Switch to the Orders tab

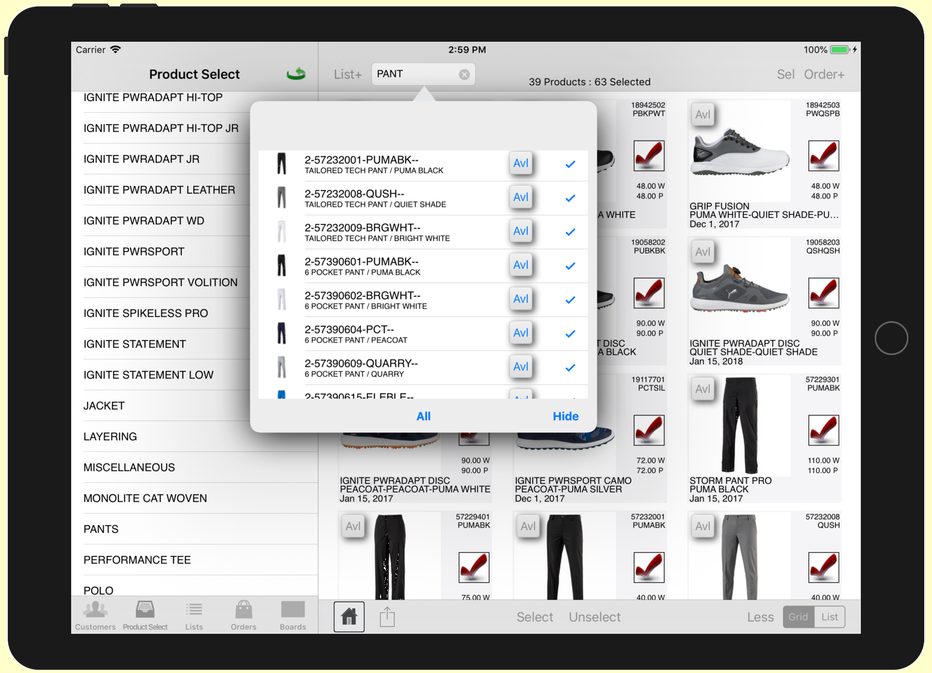pos(243,616)
